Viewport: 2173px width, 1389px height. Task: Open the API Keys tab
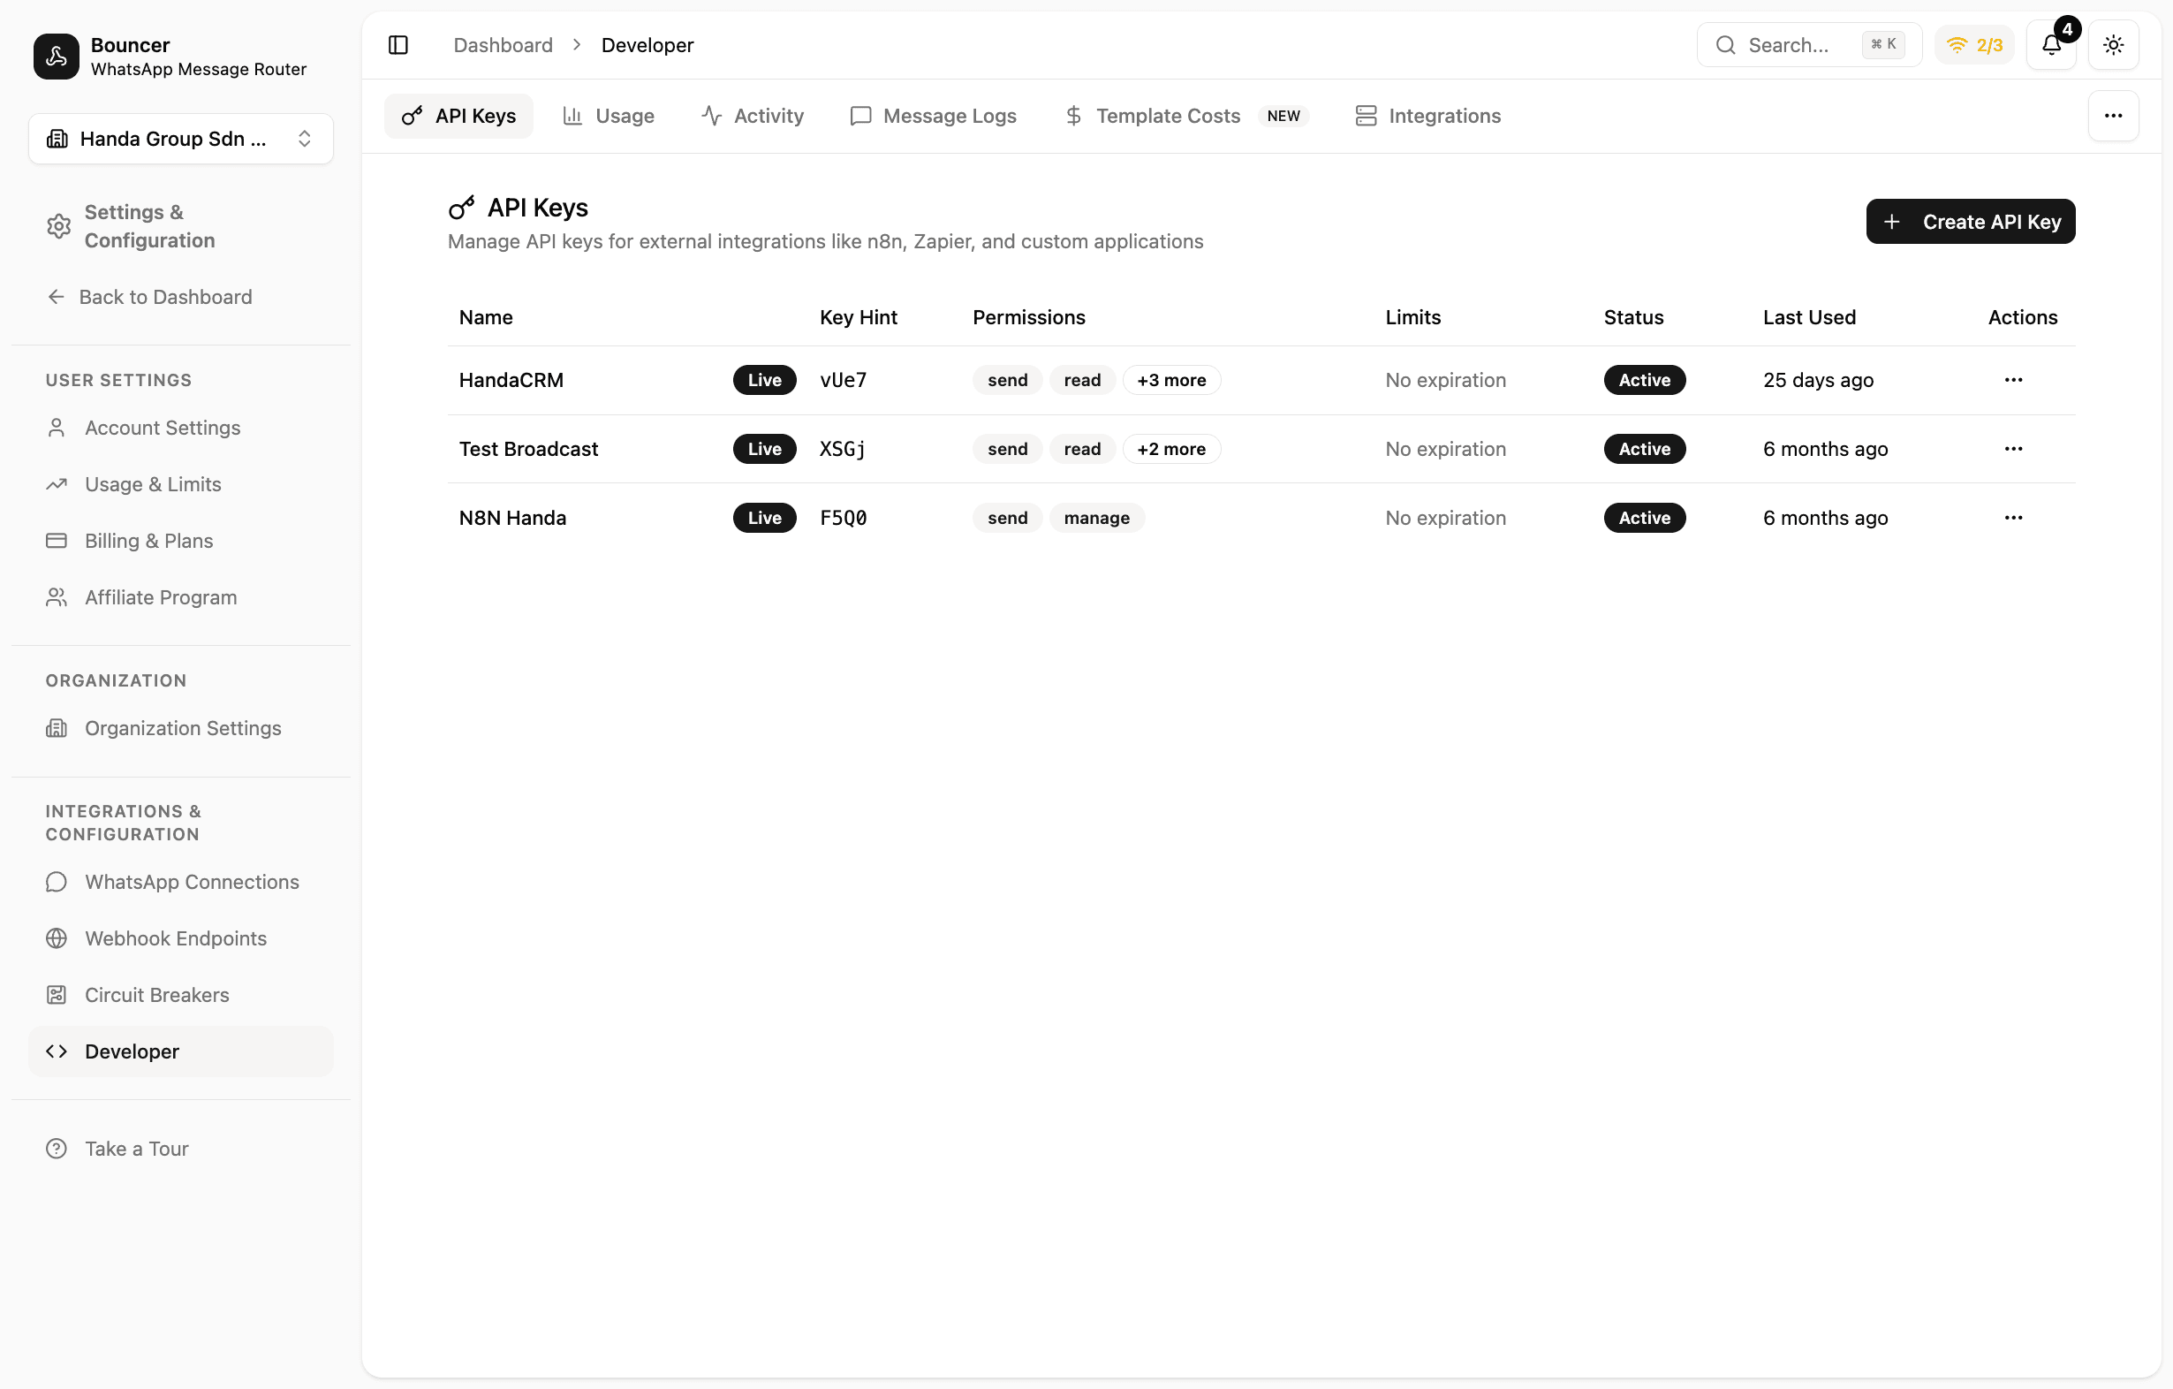(458, 116)
